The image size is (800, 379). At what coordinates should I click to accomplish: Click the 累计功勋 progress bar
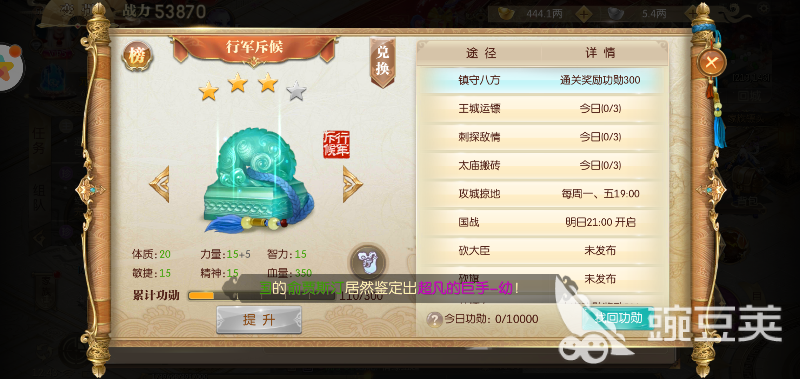[x=262, y=296]
